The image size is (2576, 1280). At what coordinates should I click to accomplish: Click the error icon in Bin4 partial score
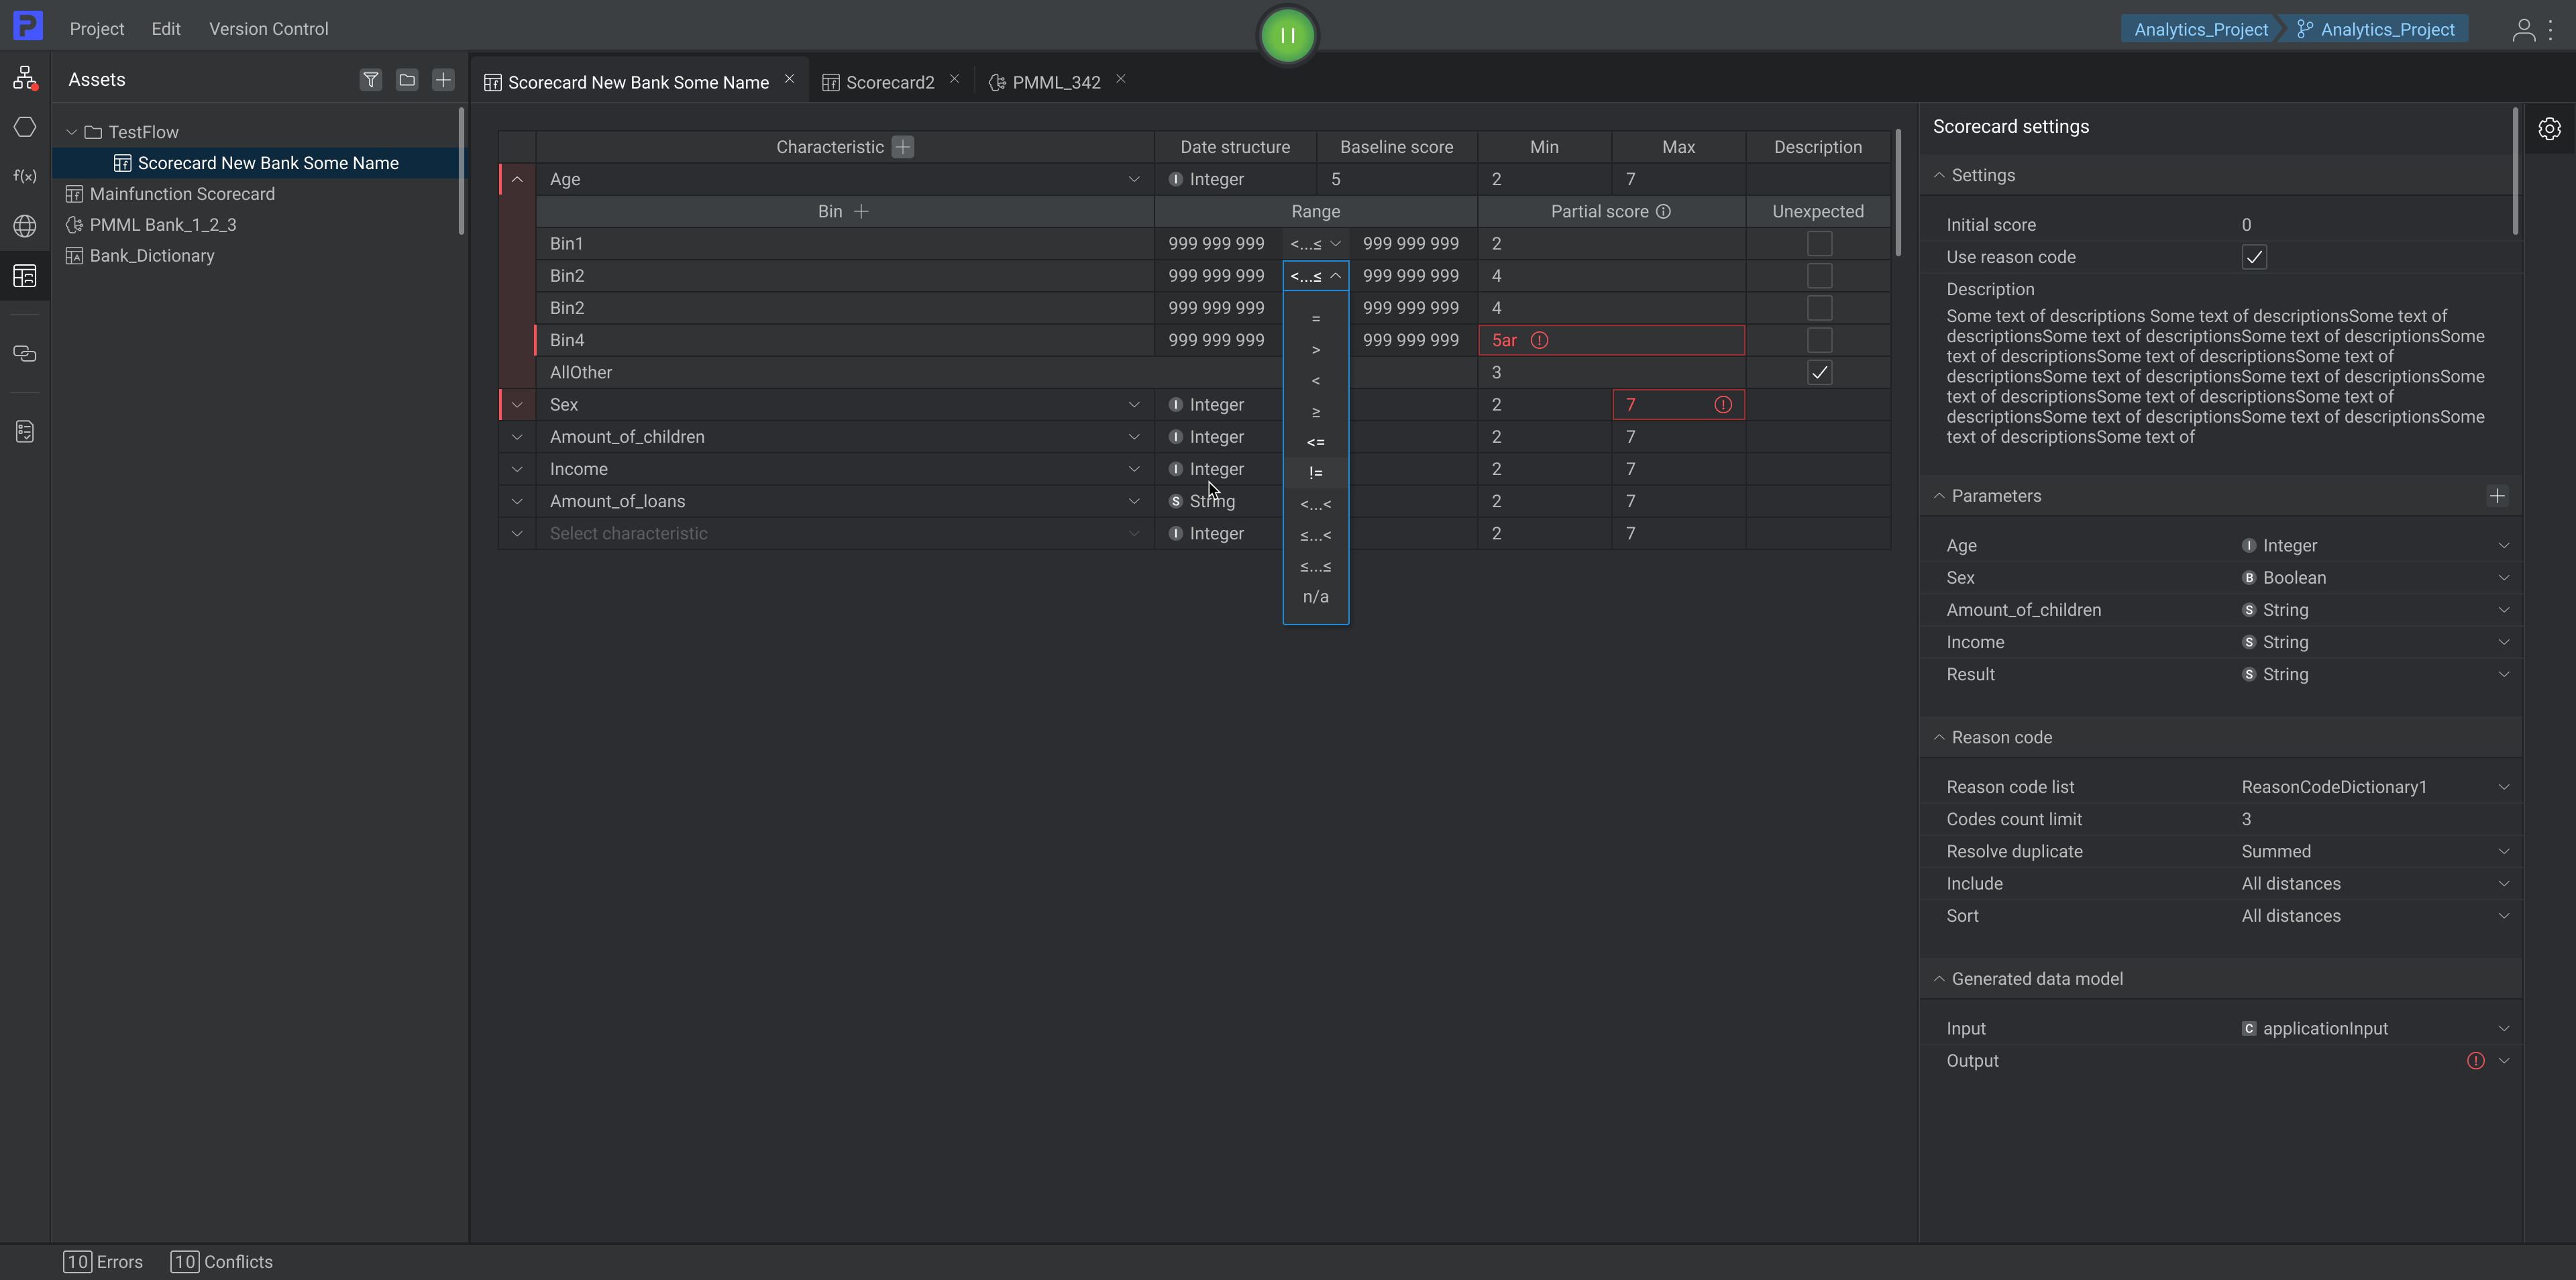click(x=1540, y=340)
